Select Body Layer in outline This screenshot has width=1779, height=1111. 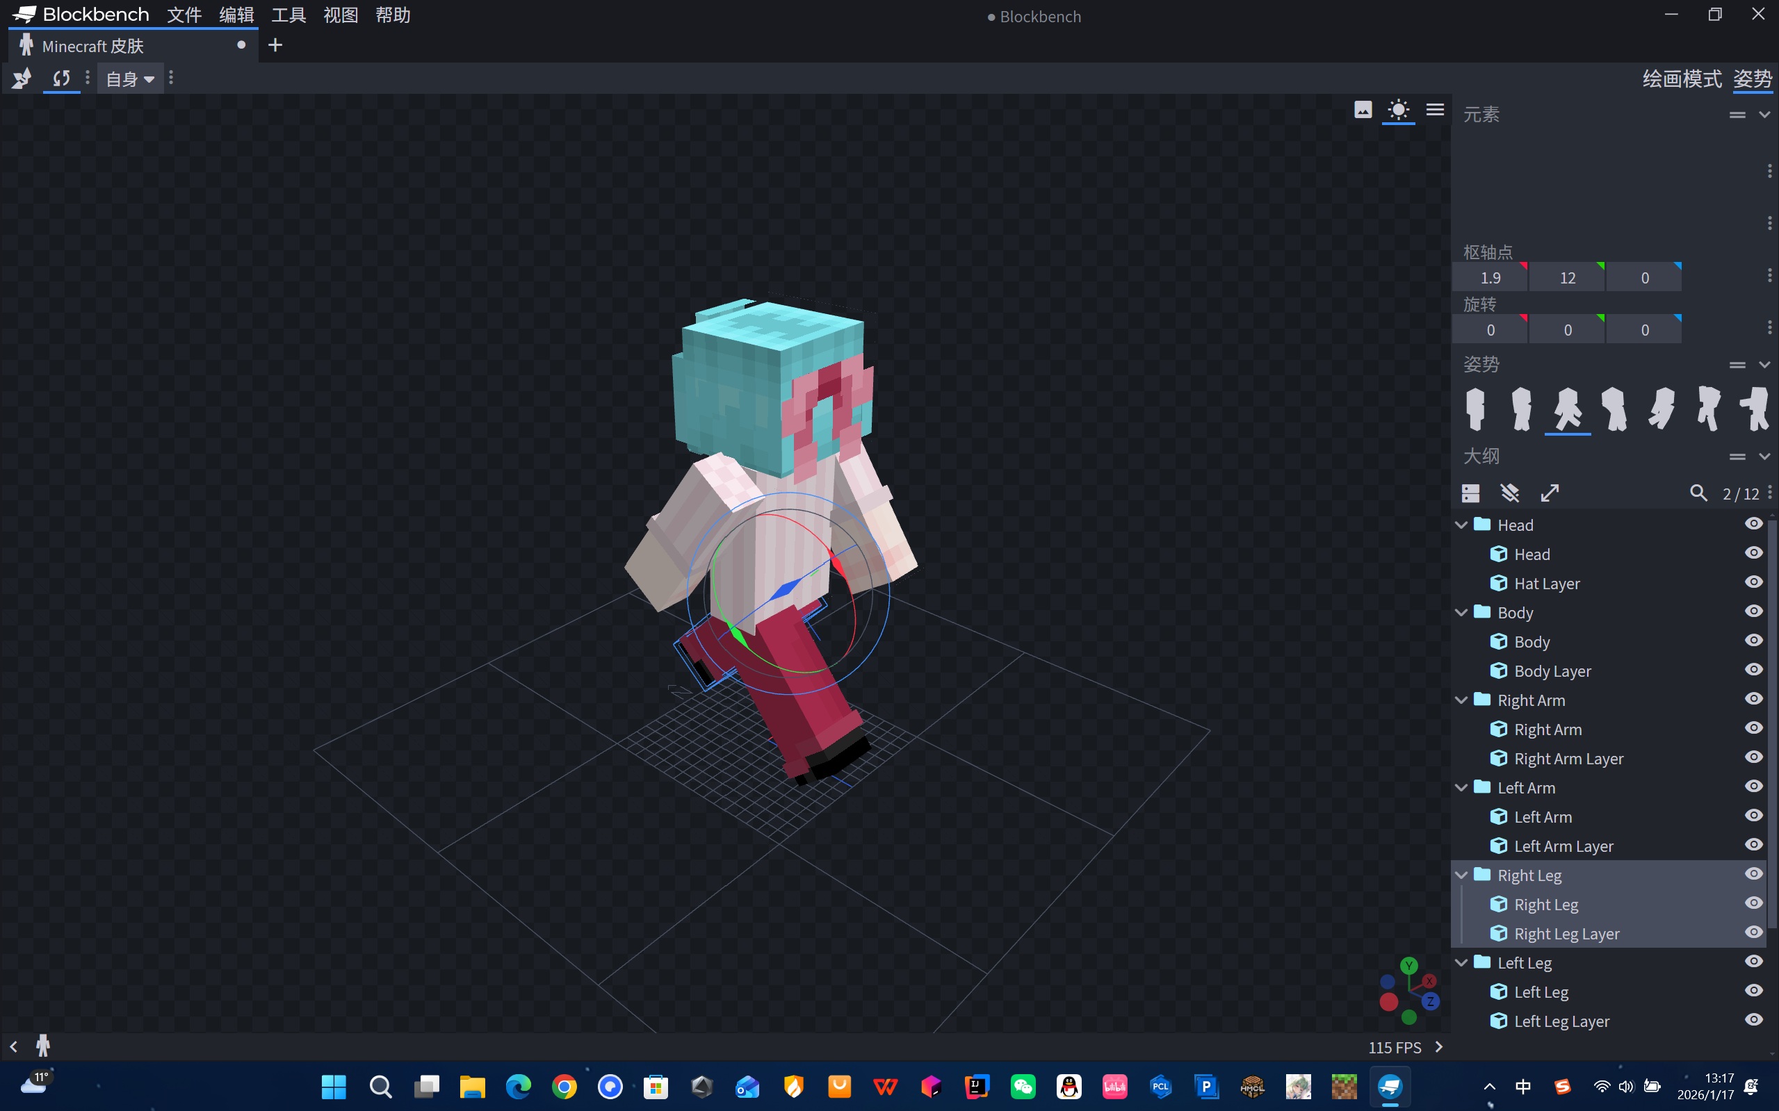1552,671
